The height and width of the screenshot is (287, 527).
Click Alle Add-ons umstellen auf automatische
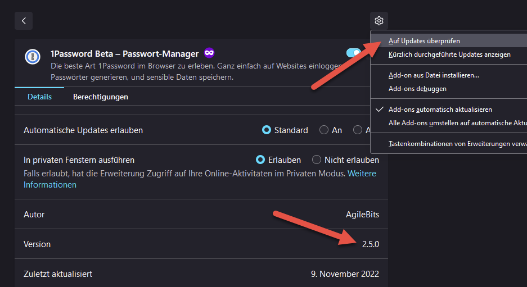coord(457,123)
